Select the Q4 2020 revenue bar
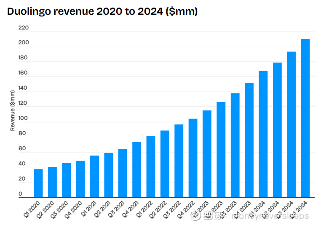This screenshot has height=225, width=318. (80, 179)
